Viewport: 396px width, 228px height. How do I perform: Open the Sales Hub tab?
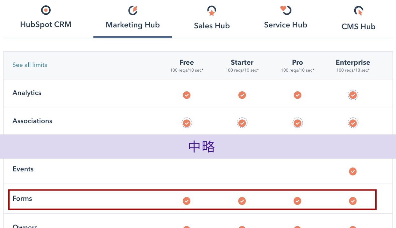[x=212, y=26]
